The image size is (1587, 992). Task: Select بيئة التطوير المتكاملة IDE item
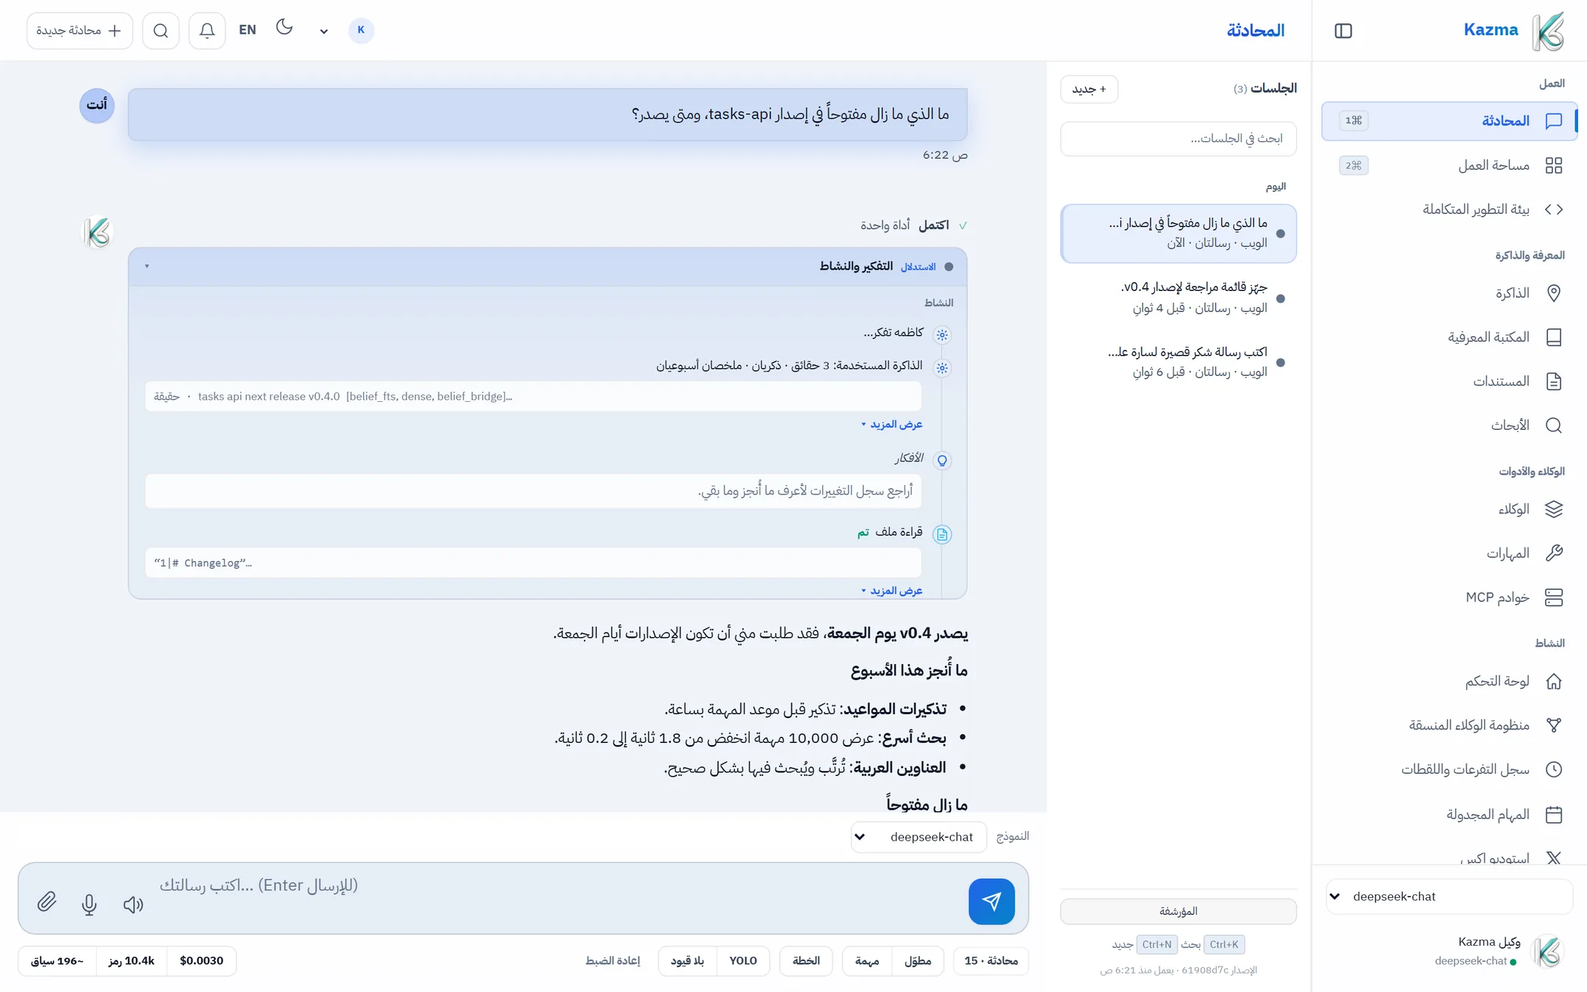coord(1449,209)
